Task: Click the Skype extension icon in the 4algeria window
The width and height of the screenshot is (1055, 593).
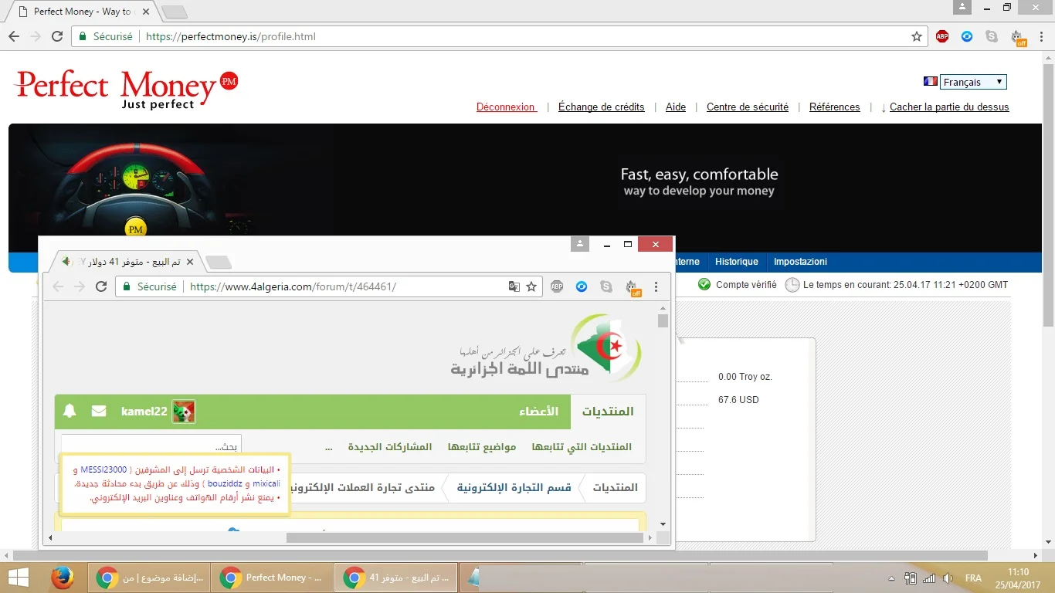Action: [606, 286]
